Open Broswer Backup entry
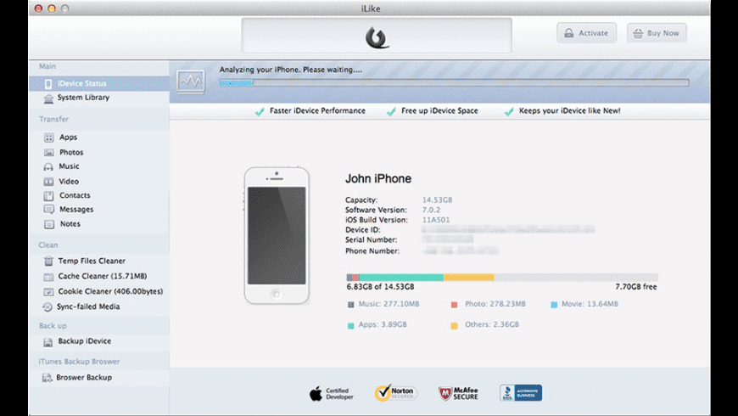Viewport: 738px width, 416px height. 84,377
